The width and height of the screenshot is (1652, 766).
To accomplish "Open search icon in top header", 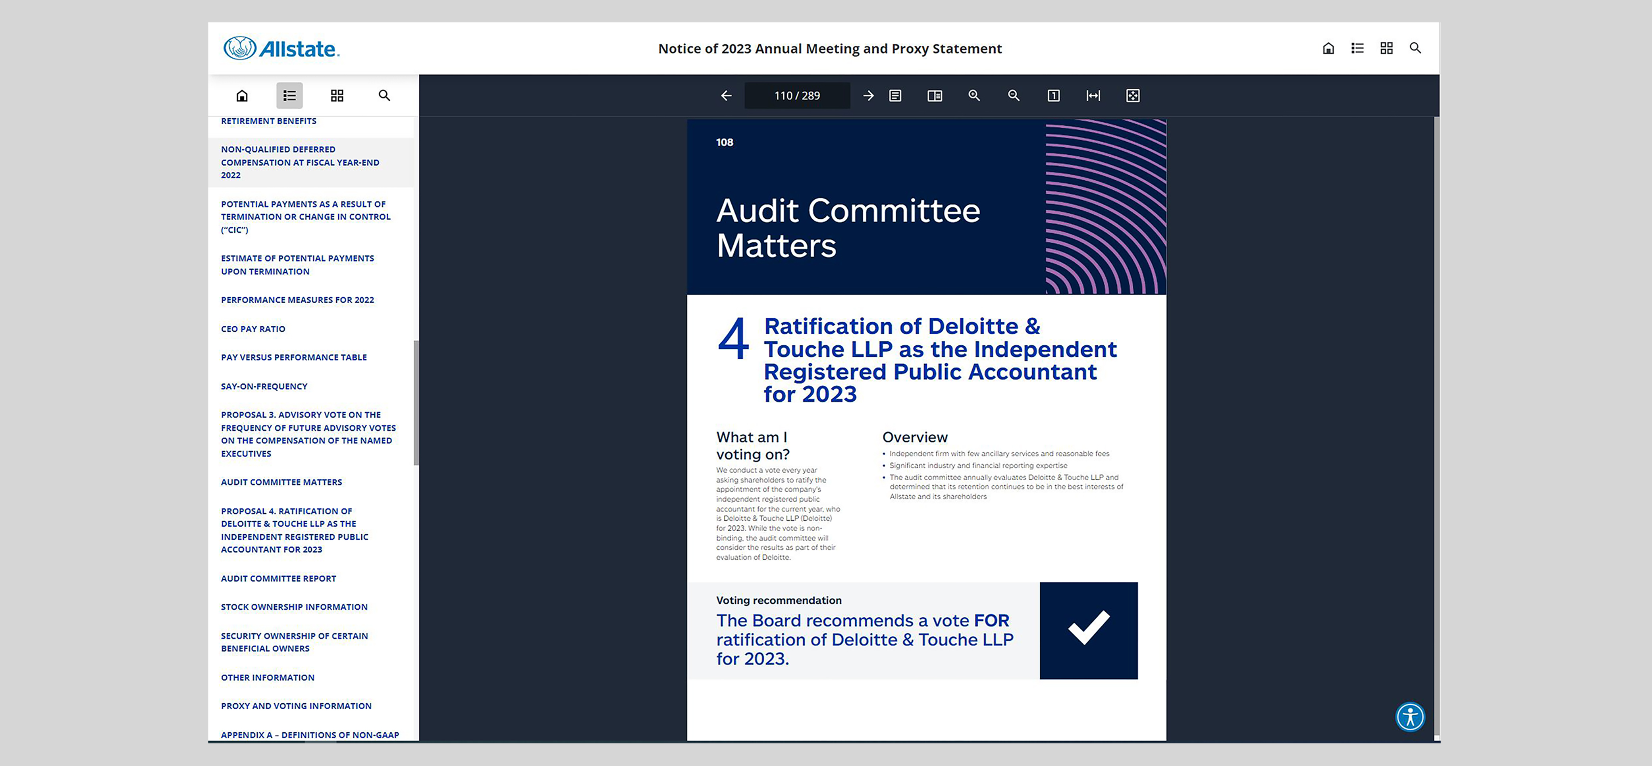I will pos(1415,48).
